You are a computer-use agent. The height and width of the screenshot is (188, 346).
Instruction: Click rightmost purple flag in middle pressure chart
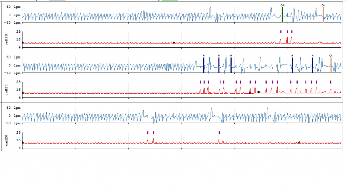[331, 82]
